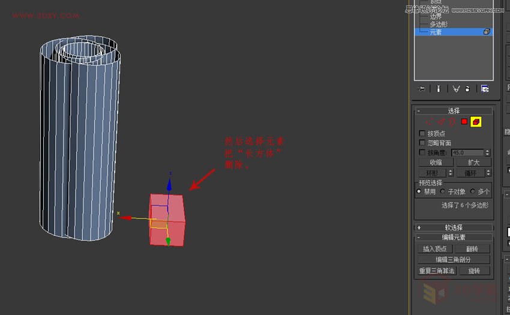Select 多边形 in the modifier stack
Screen dimensions: 510x315
[x=439, y=25]
